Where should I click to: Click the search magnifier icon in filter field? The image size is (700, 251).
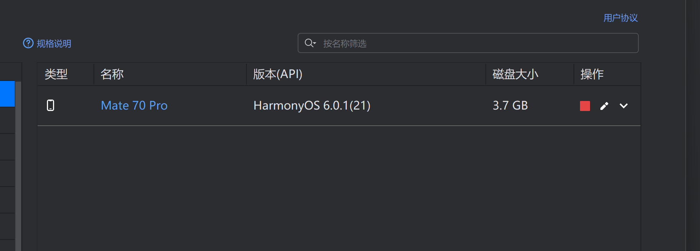point(308,43)
